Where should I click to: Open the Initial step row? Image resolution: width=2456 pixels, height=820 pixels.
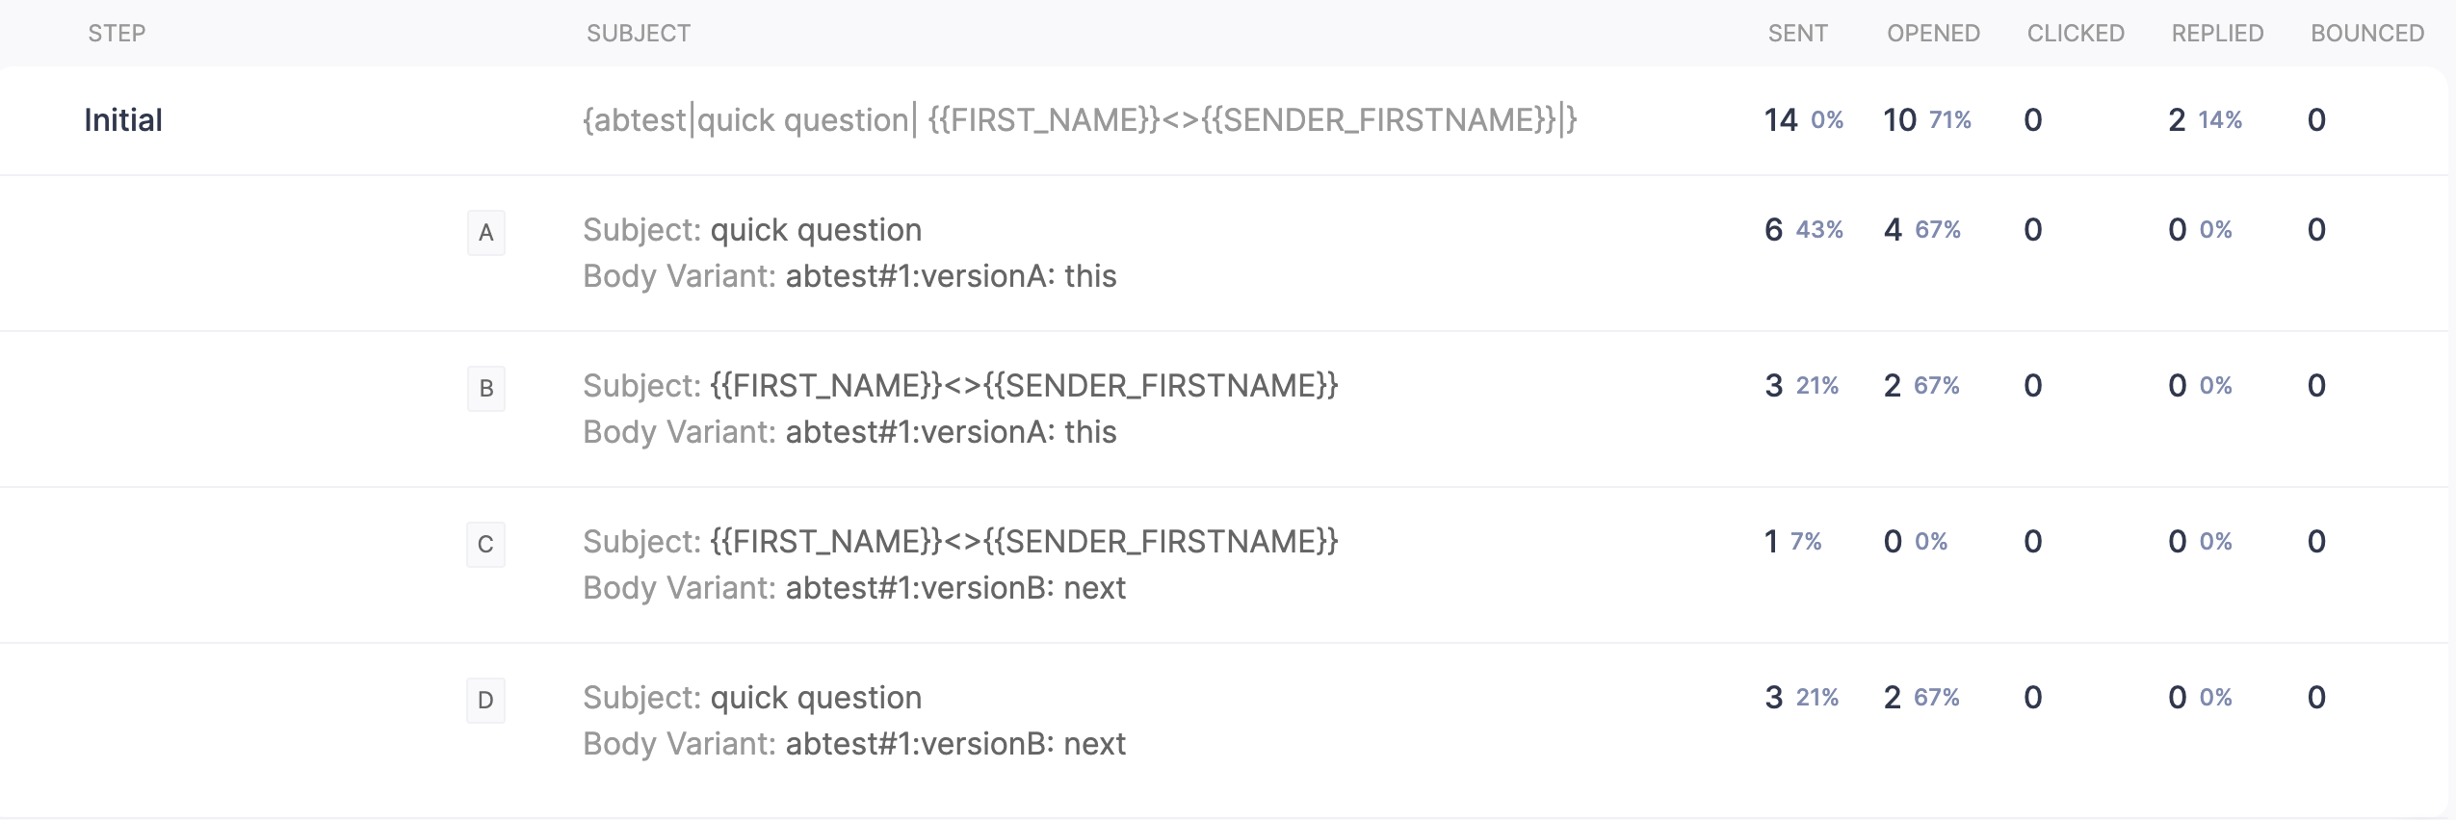tap(1223, 120)
